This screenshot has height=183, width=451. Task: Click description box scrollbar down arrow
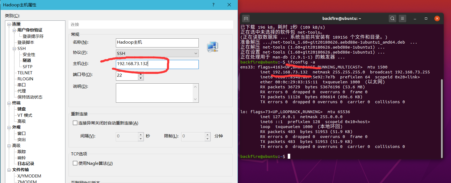pyautogui.click(x=195, y=99)
